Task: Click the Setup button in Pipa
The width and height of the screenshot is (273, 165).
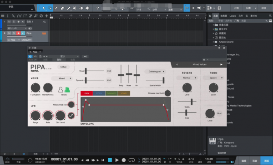Action: click(x=63, y=67)
